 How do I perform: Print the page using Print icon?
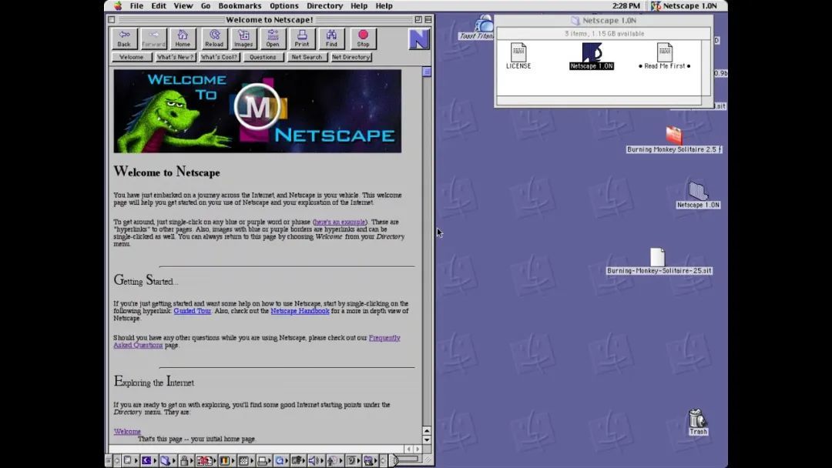302,38
